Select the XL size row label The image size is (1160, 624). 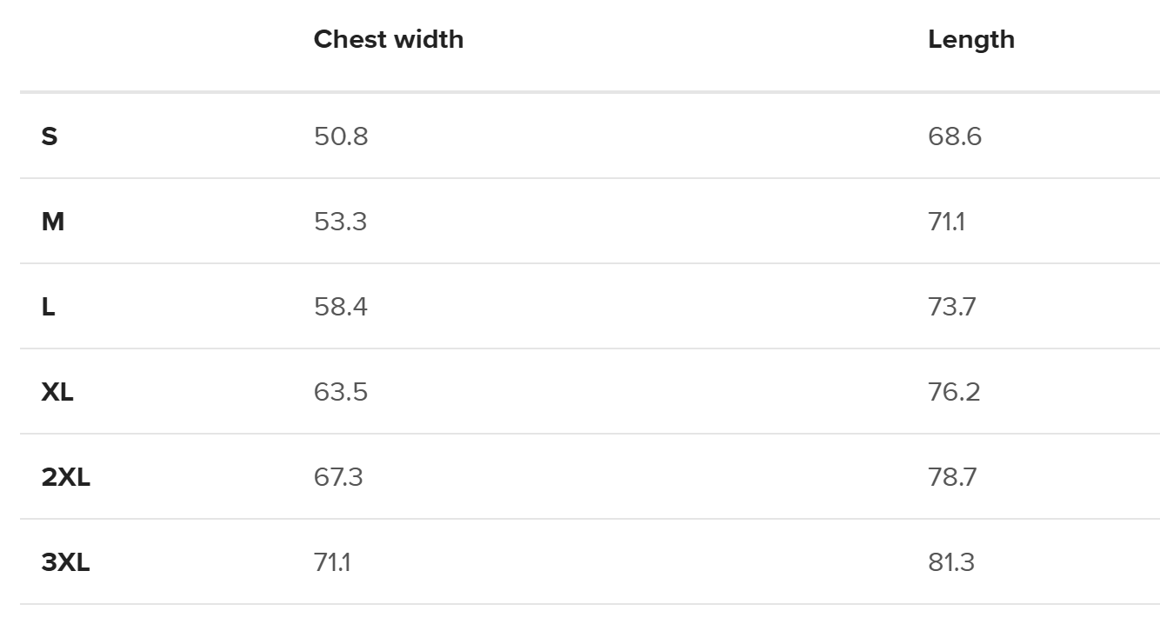[x=57, y=392]
